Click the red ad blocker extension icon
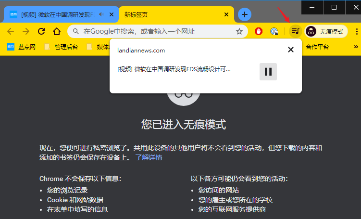 [259, 31]
